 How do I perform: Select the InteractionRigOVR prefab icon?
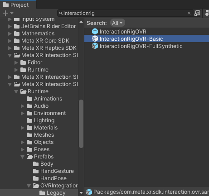tap(95, 32)
